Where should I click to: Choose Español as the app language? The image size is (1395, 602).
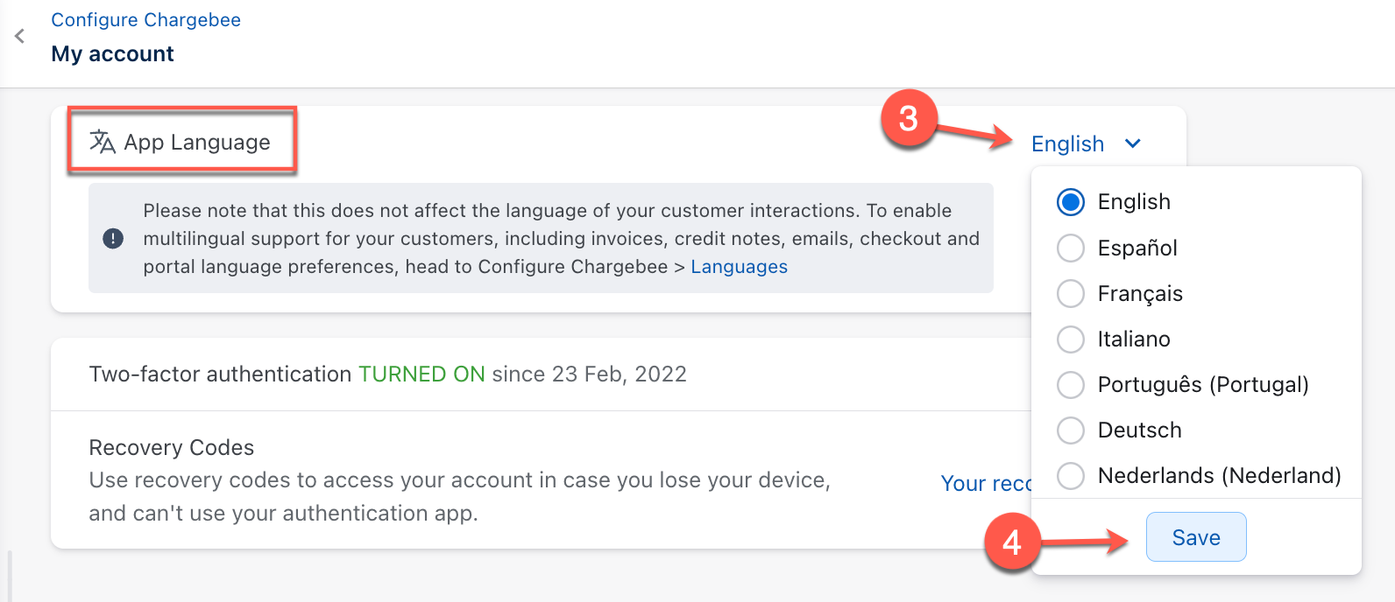pos(1071,248)
